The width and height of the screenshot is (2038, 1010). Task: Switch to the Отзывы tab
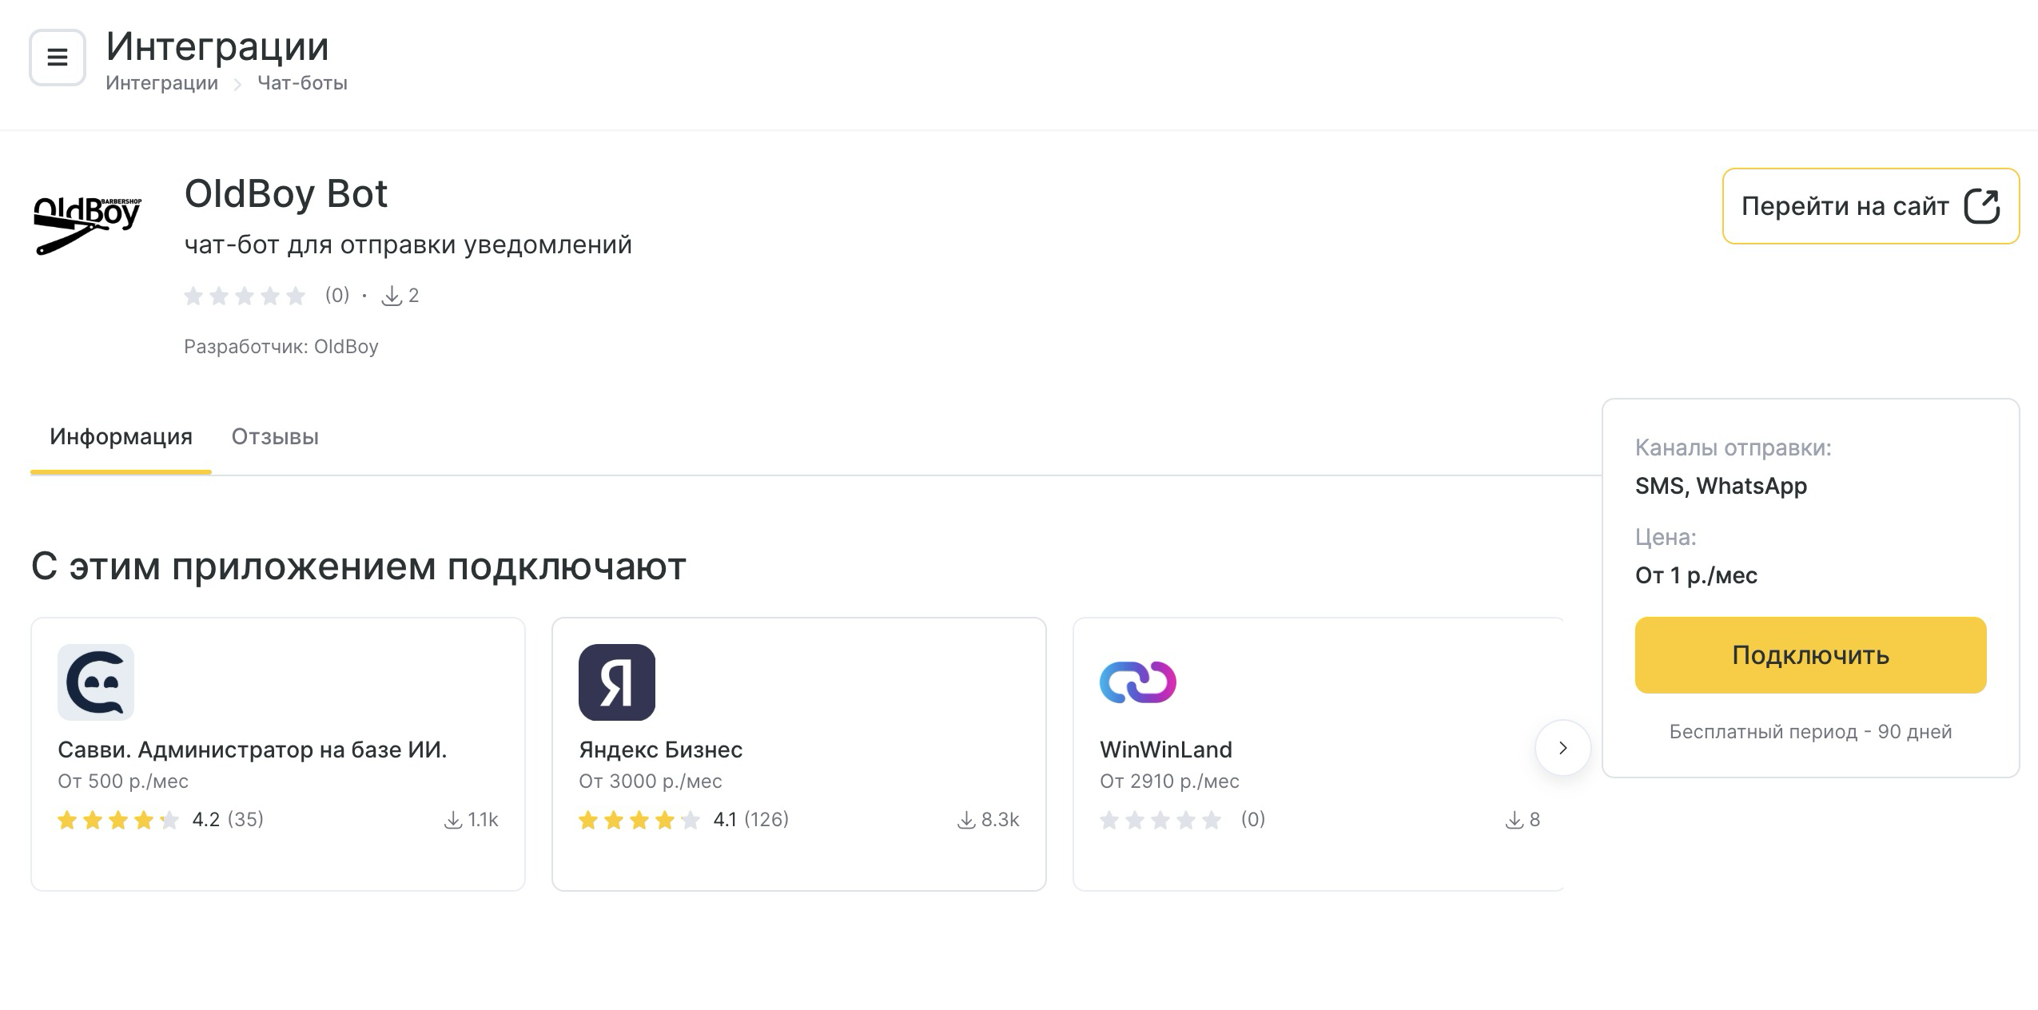(275, 437)
